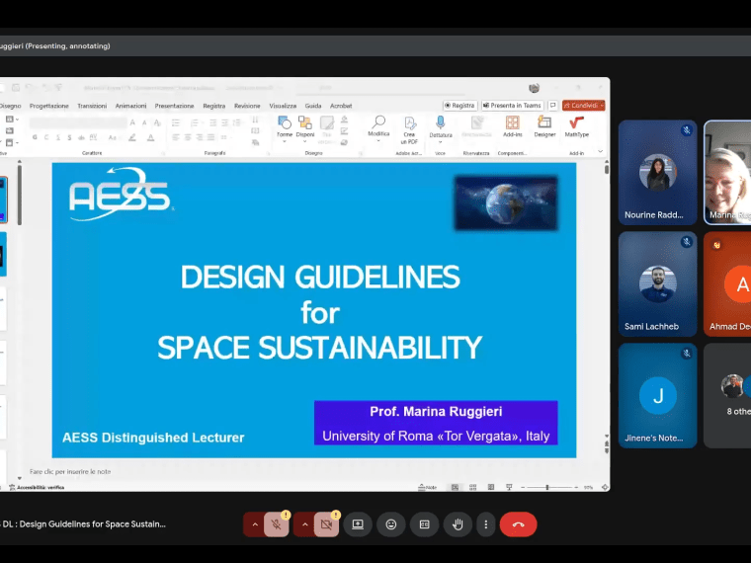Open the 8 others participants tile

pos(727,395)
